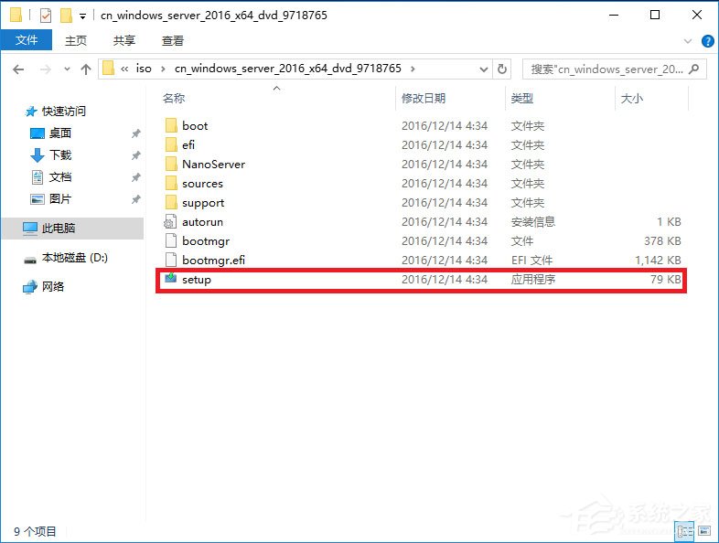Select the bootmgr.efi file icon
719x543 pixels.
pyautogui.click(x=170, y=260)
